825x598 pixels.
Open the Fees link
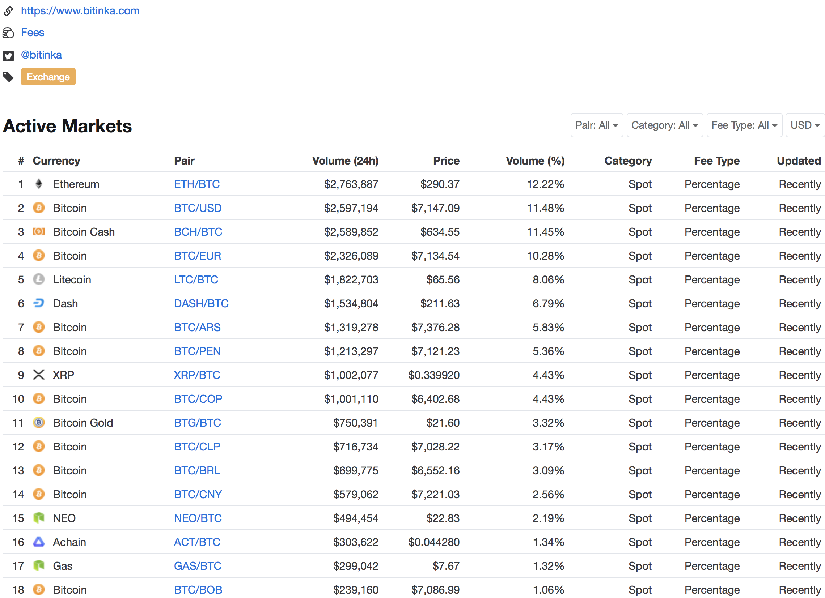pyautogui.click(x=32, y=33)
